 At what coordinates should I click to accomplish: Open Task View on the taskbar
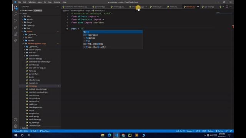(x=29, y=135)
